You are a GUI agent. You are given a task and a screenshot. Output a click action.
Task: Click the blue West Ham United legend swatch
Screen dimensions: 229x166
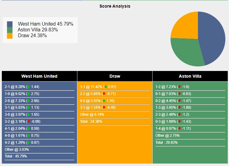coord(10,24)
